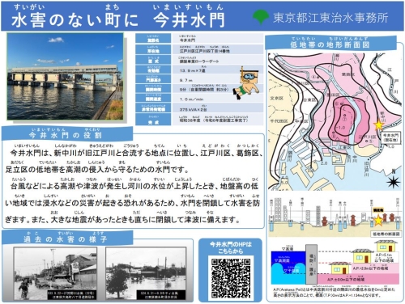Click the -1.0 contour label on map

point(341,127)
